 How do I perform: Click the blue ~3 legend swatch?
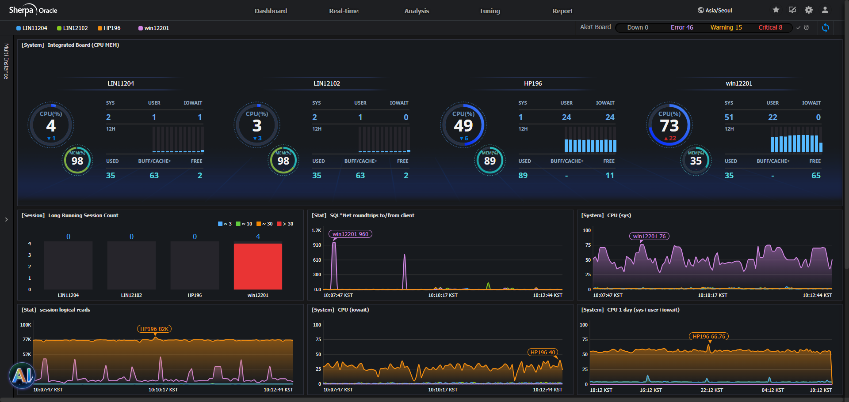click(220, 224)
